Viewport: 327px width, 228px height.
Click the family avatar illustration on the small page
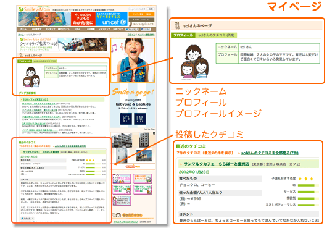(31, 77)
